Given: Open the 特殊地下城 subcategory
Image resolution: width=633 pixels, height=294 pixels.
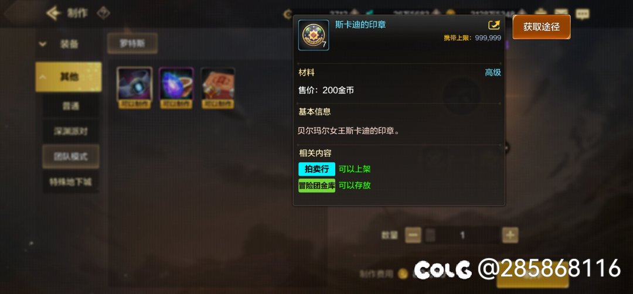Looking at the screenshot, I should click(71, 182).
